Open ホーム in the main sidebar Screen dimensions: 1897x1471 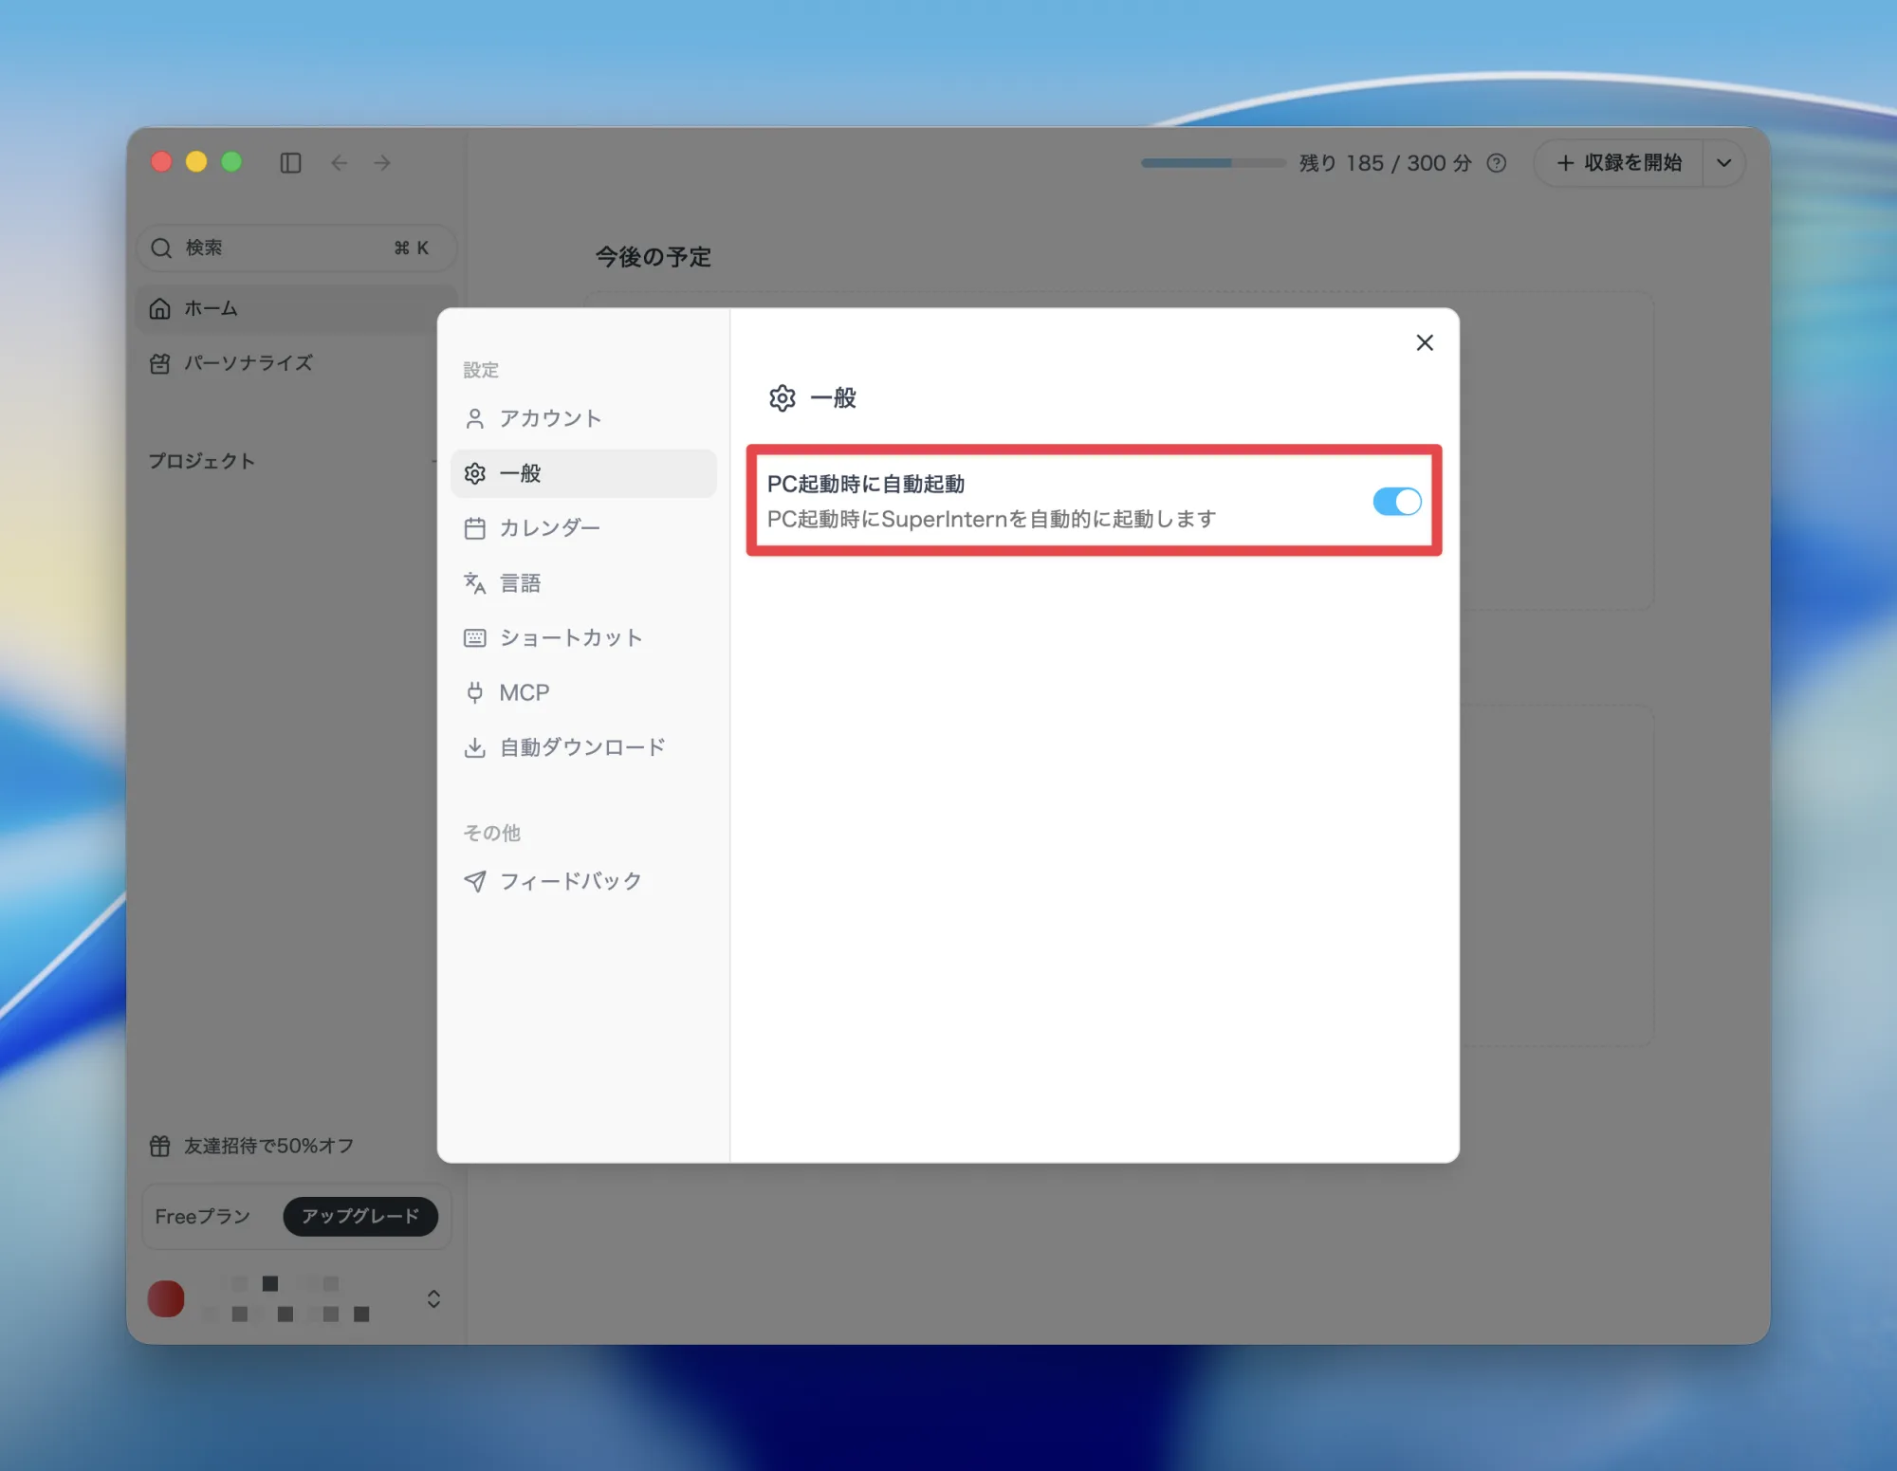297,308
